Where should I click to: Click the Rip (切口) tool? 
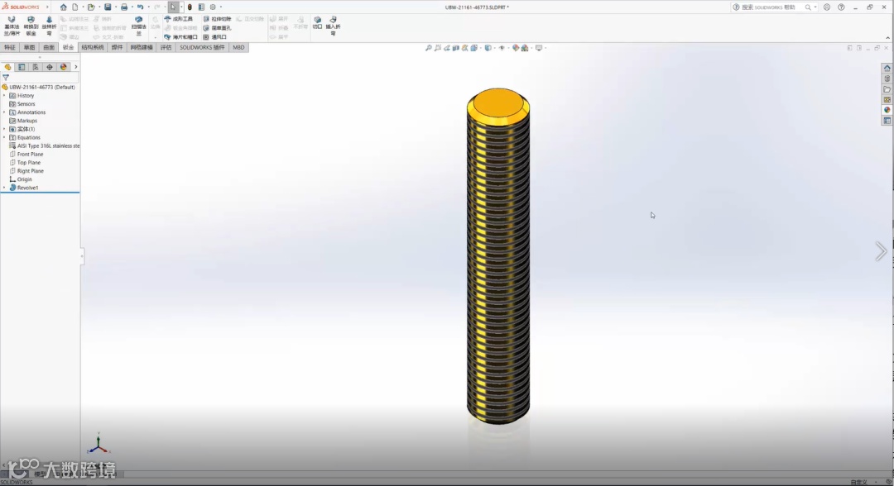(318, 23)
